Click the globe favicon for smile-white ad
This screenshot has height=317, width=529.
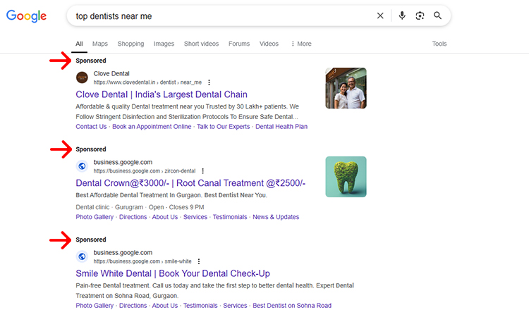[82, 256]
